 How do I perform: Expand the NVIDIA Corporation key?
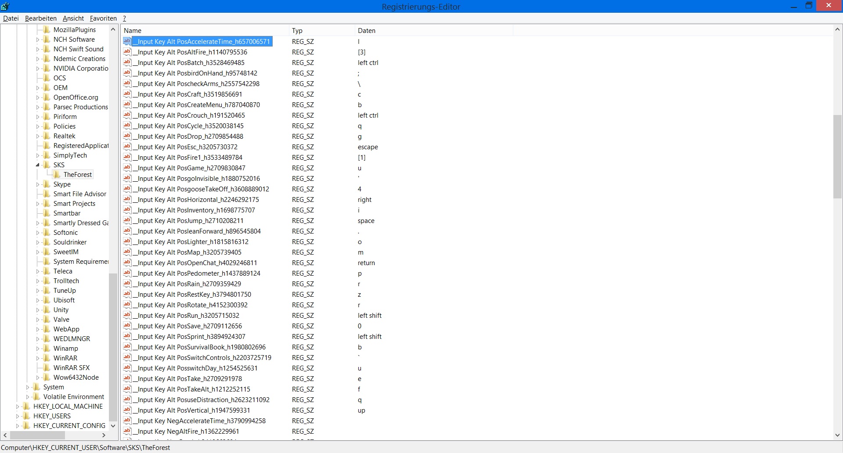pyautogui.click(x=37, y=68)
